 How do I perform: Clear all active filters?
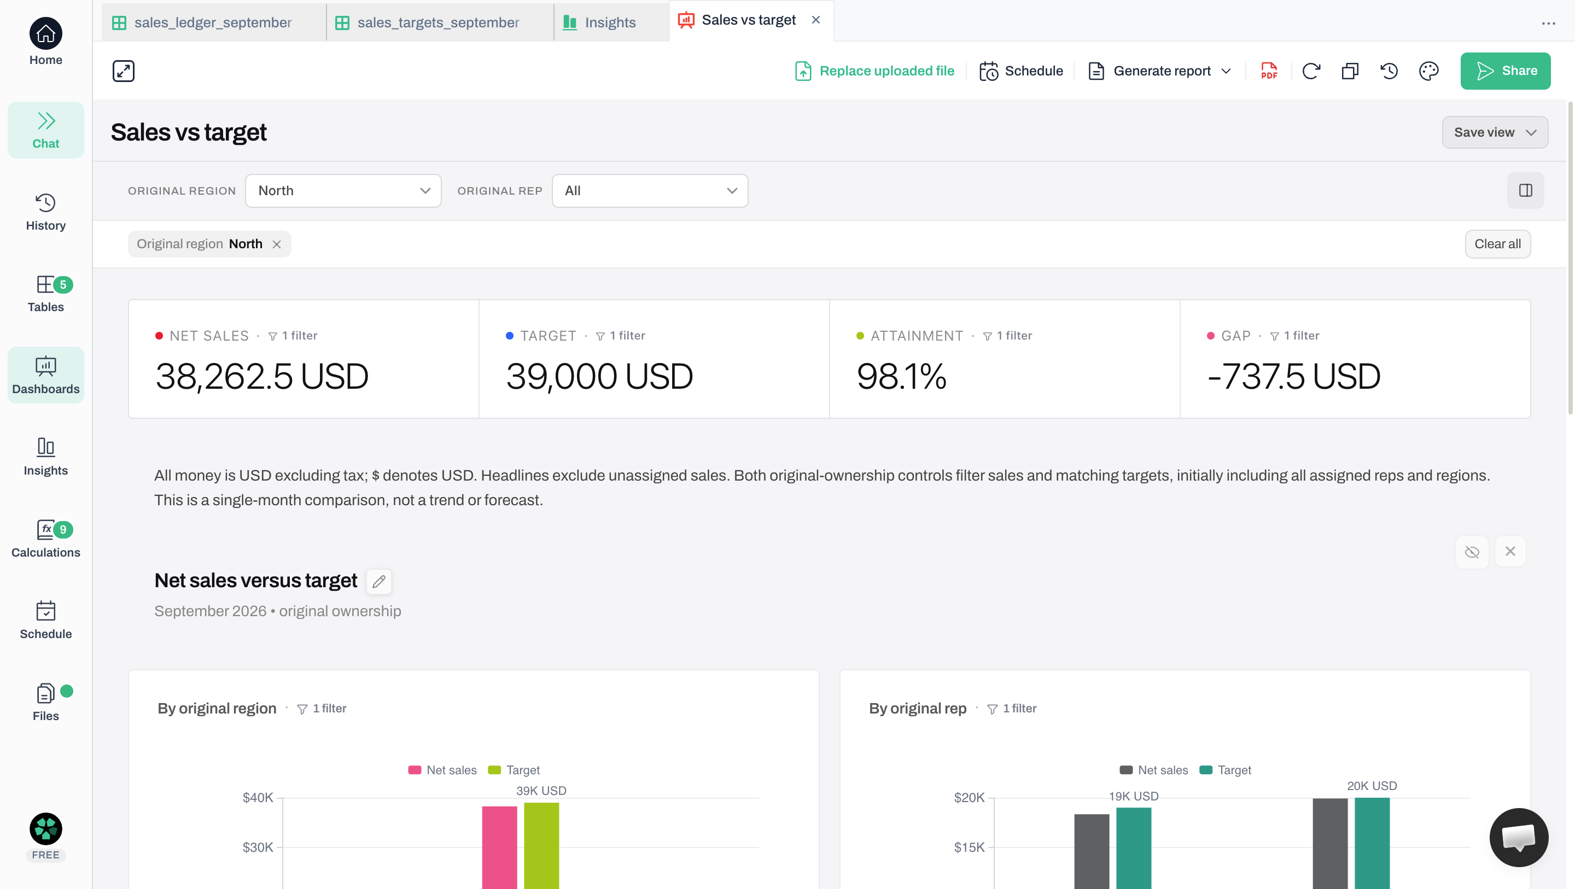[x=1497, y=244]
